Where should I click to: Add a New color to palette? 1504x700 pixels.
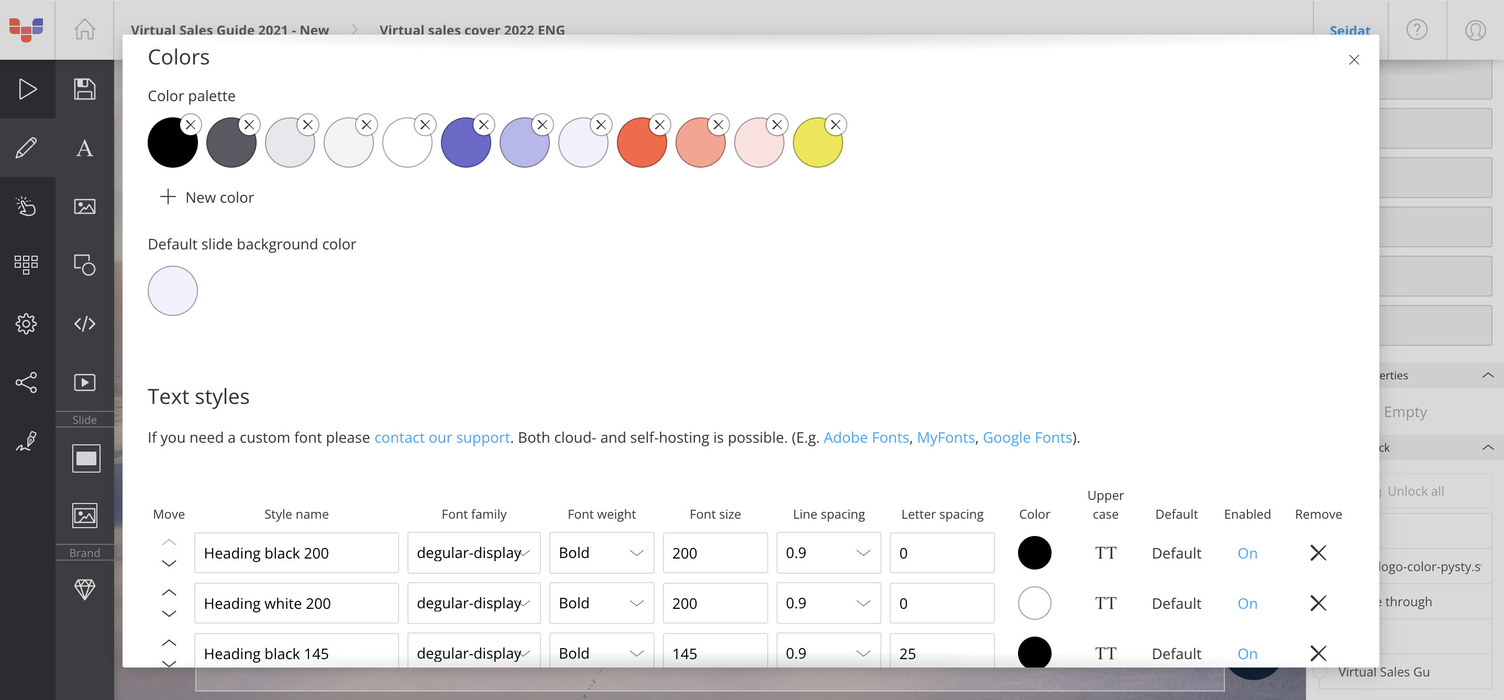(207, 197)
